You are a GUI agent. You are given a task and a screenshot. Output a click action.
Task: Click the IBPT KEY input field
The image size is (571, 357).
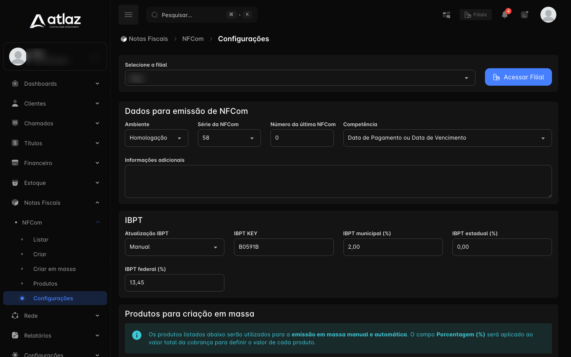click(284, 247)
